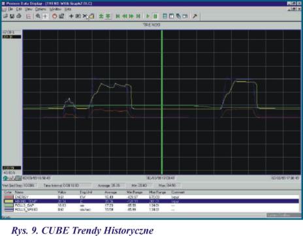Screen dimensions: 303x236
Task: Click the Max Range column header
Action: [157, 192]
